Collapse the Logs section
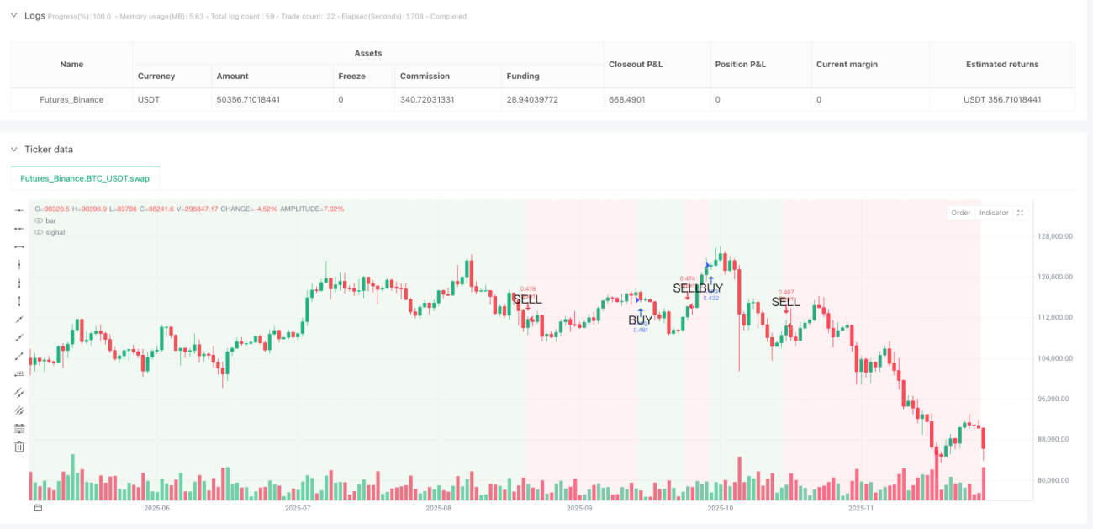This screenshot has height=529, width=1093. (x=13, y=16)
